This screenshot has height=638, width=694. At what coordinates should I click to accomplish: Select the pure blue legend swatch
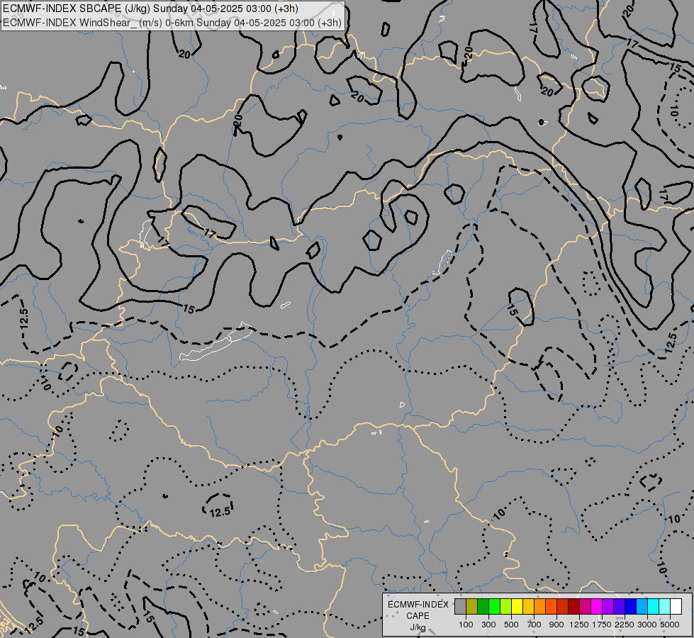(x=631, y=607)
